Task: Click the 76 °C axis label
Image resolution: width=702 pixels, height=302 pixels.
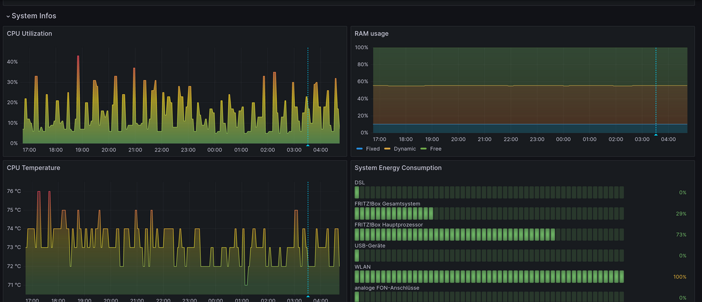Action: click(14, 191)
